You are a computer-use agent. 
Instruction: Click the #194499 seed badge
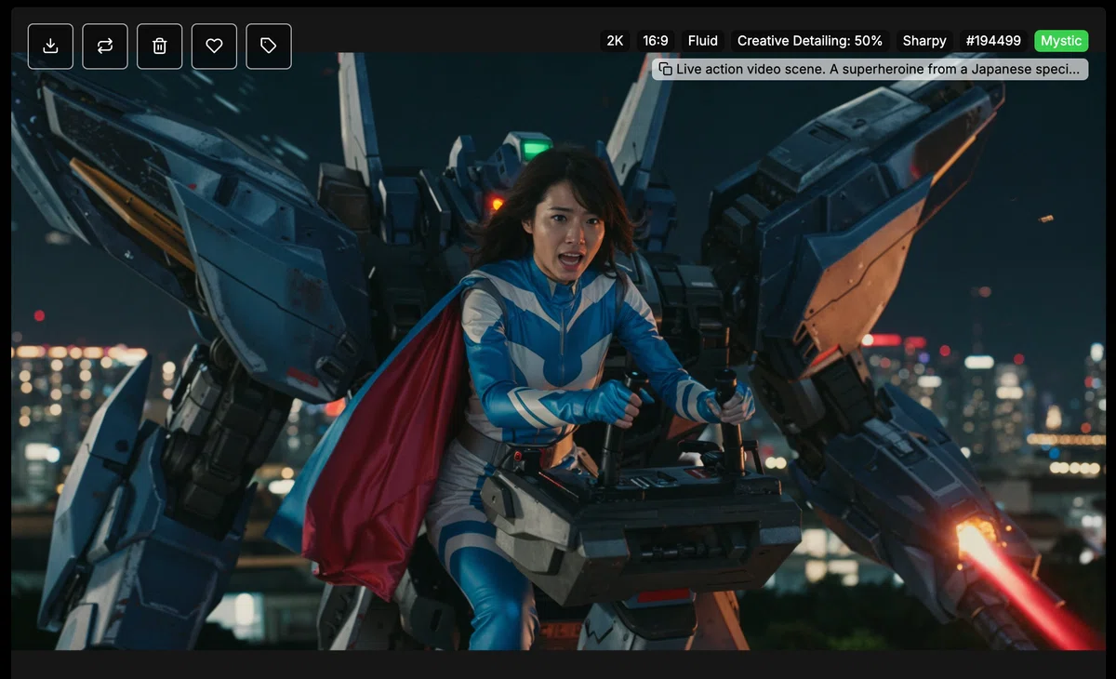pyautogui.click(x=993, y=41)
